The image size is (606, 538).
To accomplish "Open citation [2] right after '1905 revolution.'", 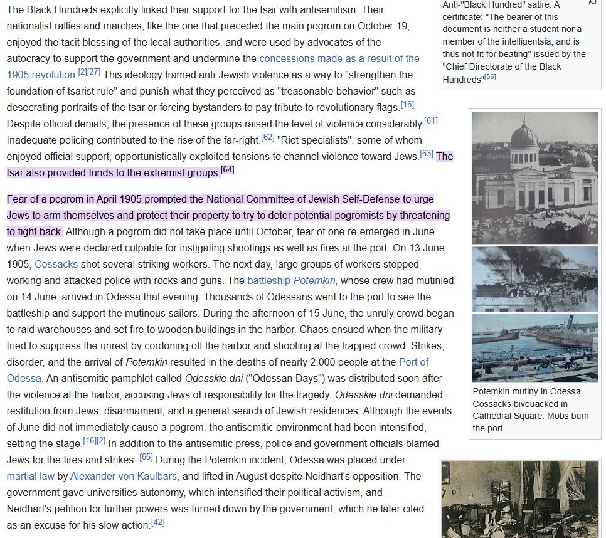I will (83, 72).
